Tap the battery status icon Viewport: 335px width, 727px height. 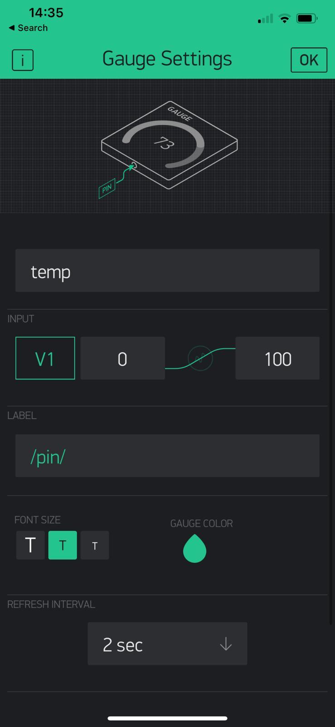[307, 19]
